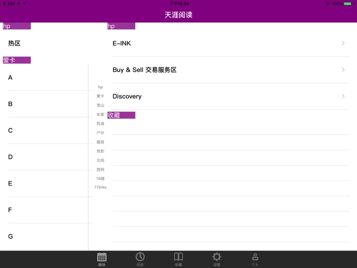Open the 历史 history clock icon
Image resolution: width=357 pixels, height=268 pixels.
coord(140,258)
